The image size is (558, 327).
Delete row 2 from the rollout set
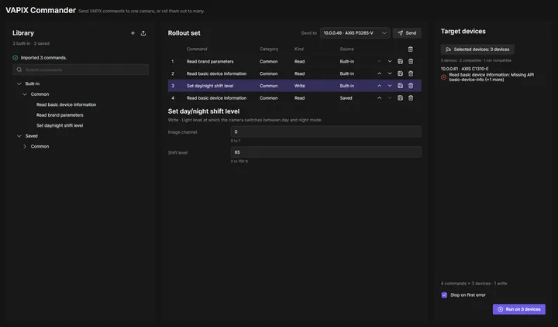coord(411,73)
